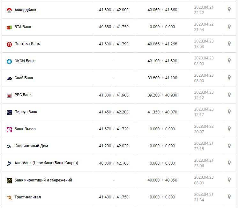Show Полтава-Банк branches via map pin
The height and width of the screenshot is (208, 238).
click(229, 44)
